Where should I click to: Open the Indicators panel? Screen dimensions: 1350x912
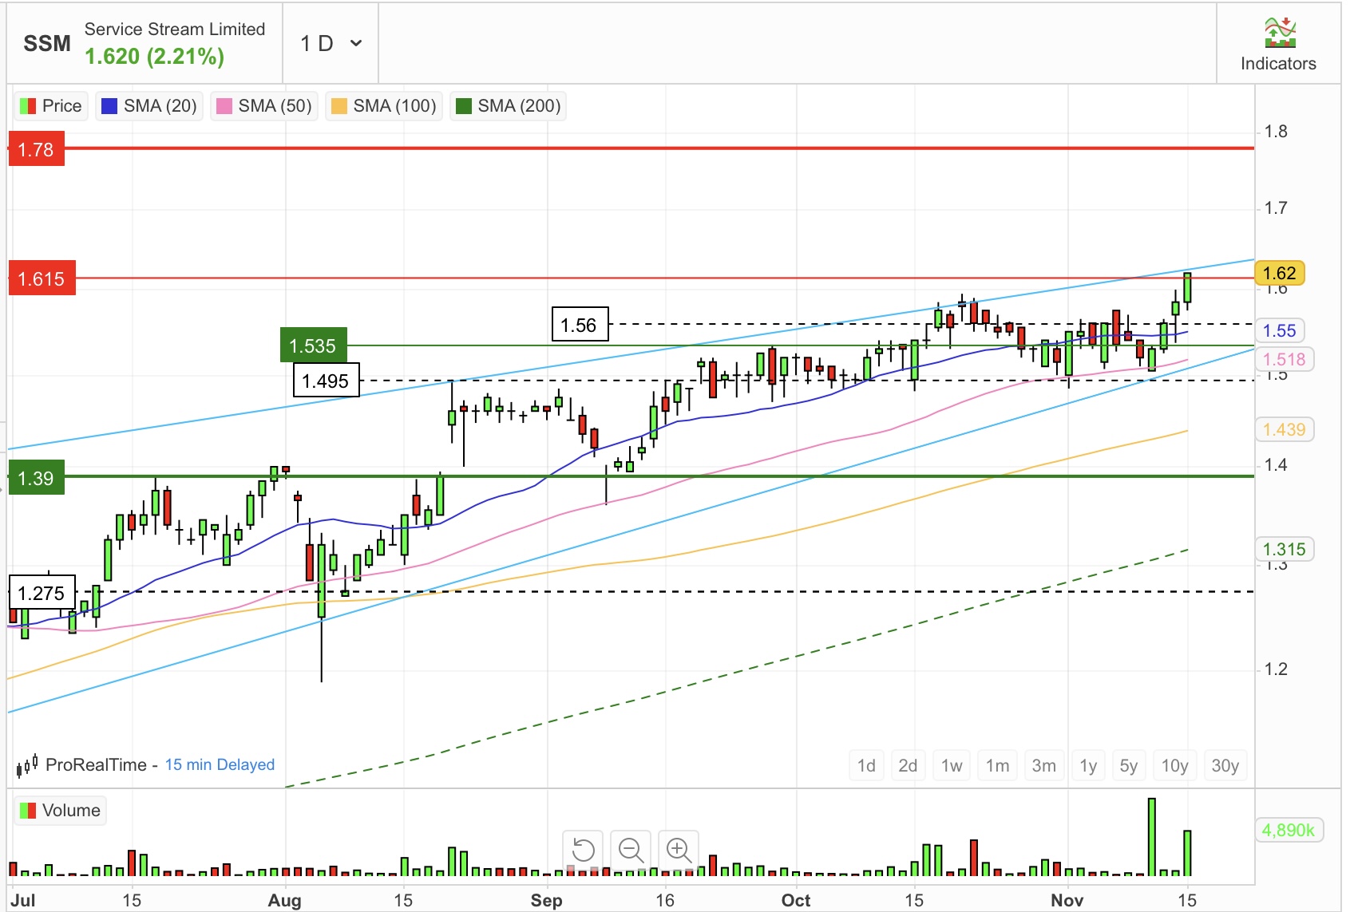point(1278,45)
